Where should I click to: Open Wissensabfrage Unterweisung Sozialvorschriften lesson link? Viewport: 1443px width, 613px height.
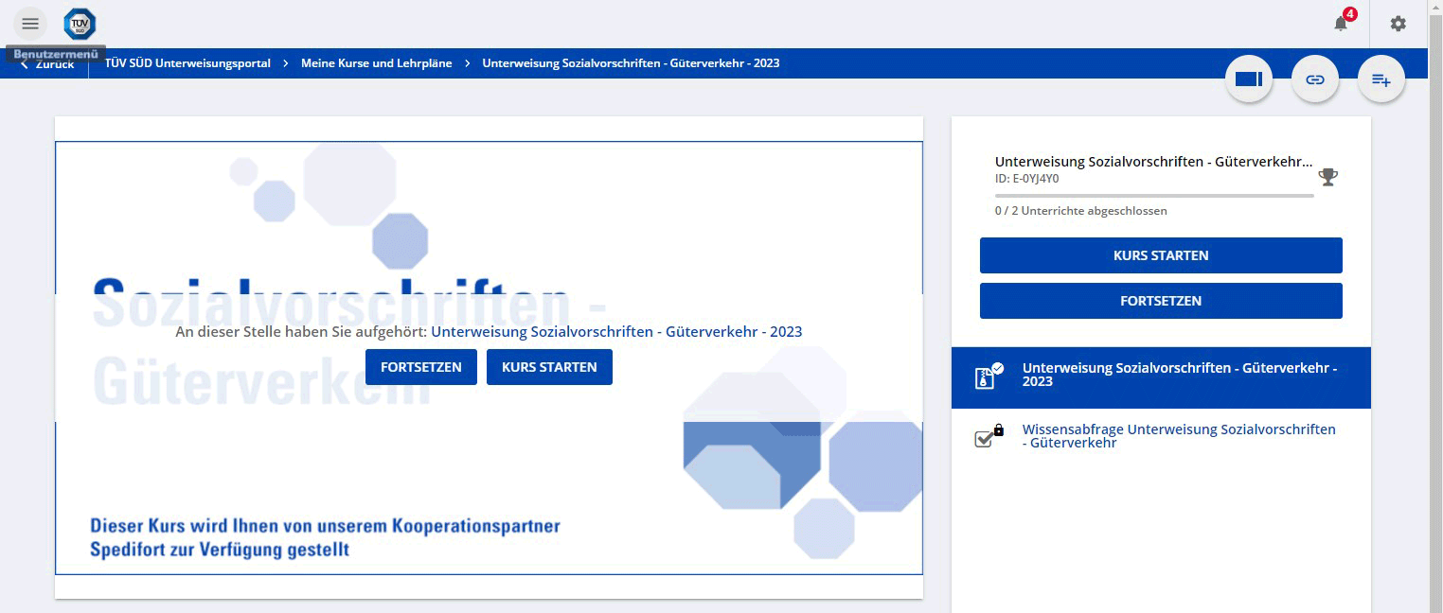click(x=1178, y=436)
